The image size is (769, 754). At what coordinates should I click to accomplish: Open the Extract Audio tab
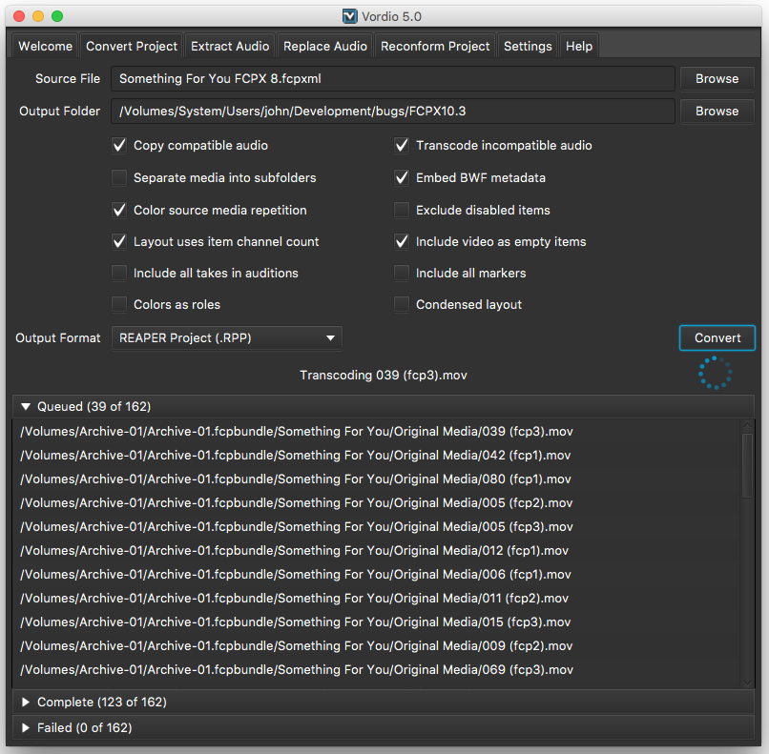230,46
